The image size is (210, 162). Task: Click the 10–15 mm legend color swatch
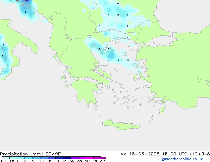pos(44,158)
